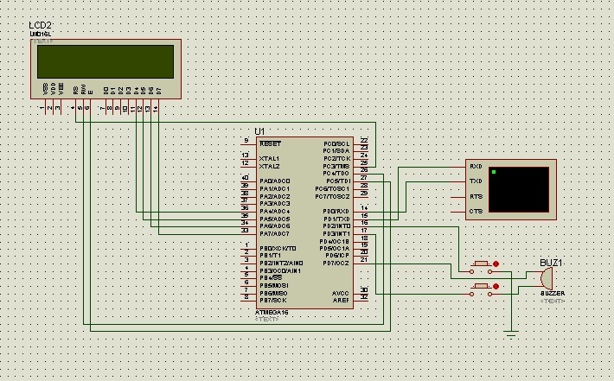This screenshot has height=381, width=614.
Task: Select the PD2/INT0 pin label
Action: pyautogui.click(x=336, y=226)
